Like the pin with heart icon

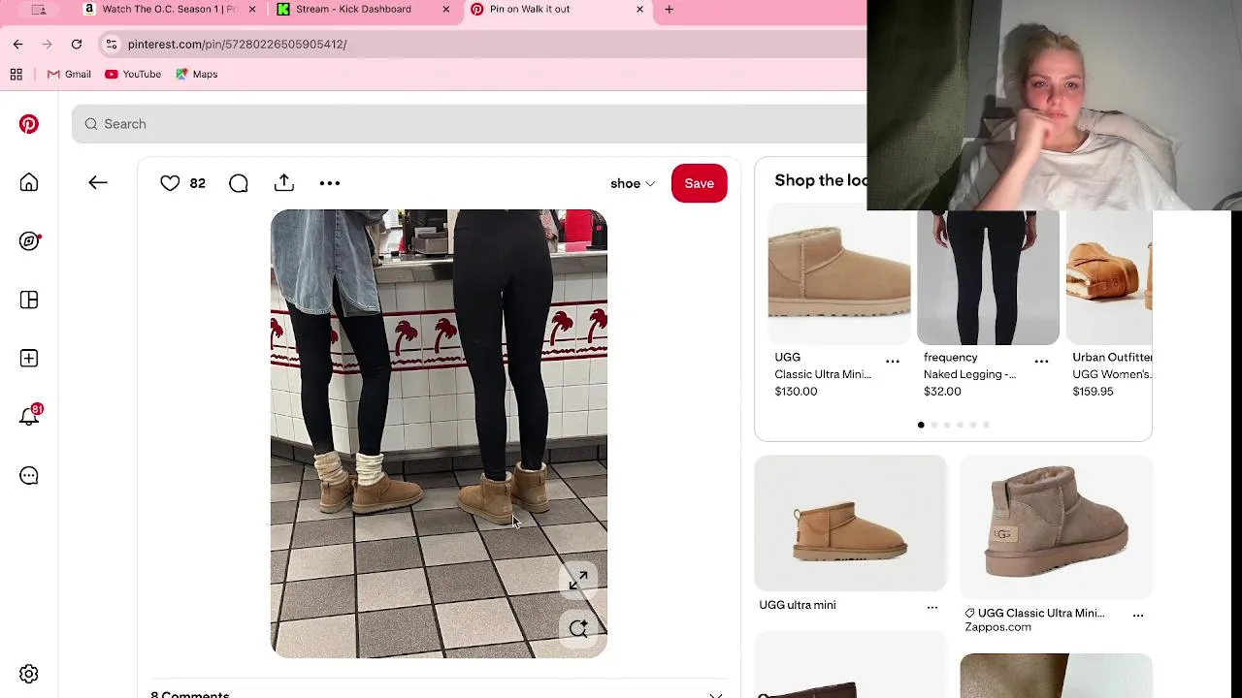(x=170, y=182)
